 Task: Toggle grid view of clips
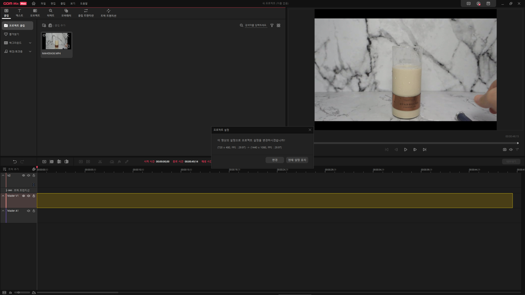[279, 25]
